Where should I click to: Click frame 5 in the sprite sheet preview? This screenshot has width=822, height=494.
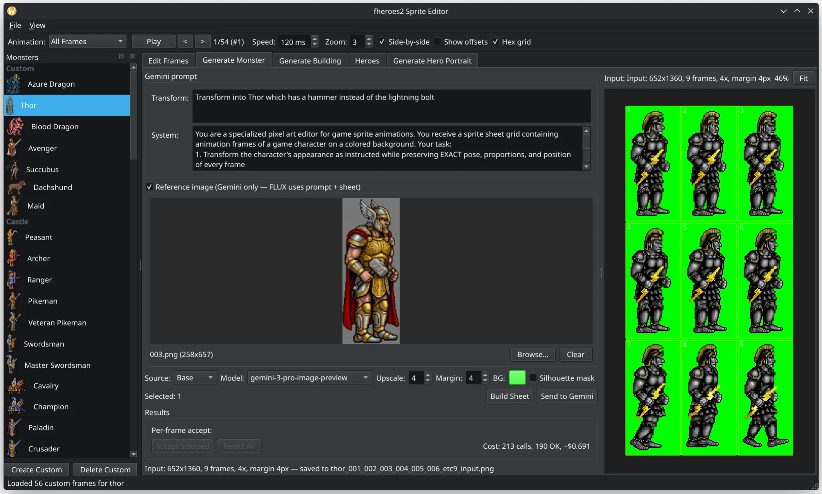[709, 280]
